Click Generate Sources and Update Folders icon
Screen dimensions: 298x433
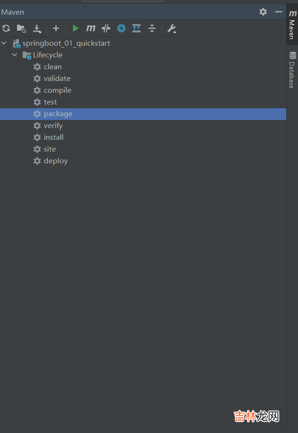click(21, 28)
